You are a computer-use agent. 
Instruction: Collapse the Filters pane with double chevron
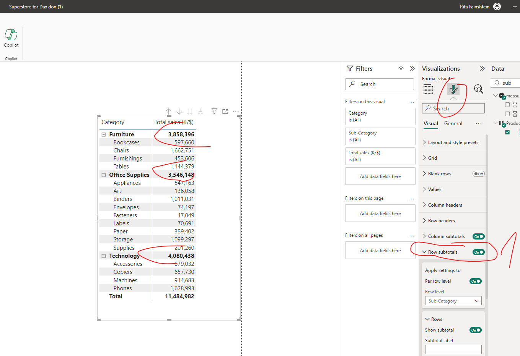click(412, 68)
